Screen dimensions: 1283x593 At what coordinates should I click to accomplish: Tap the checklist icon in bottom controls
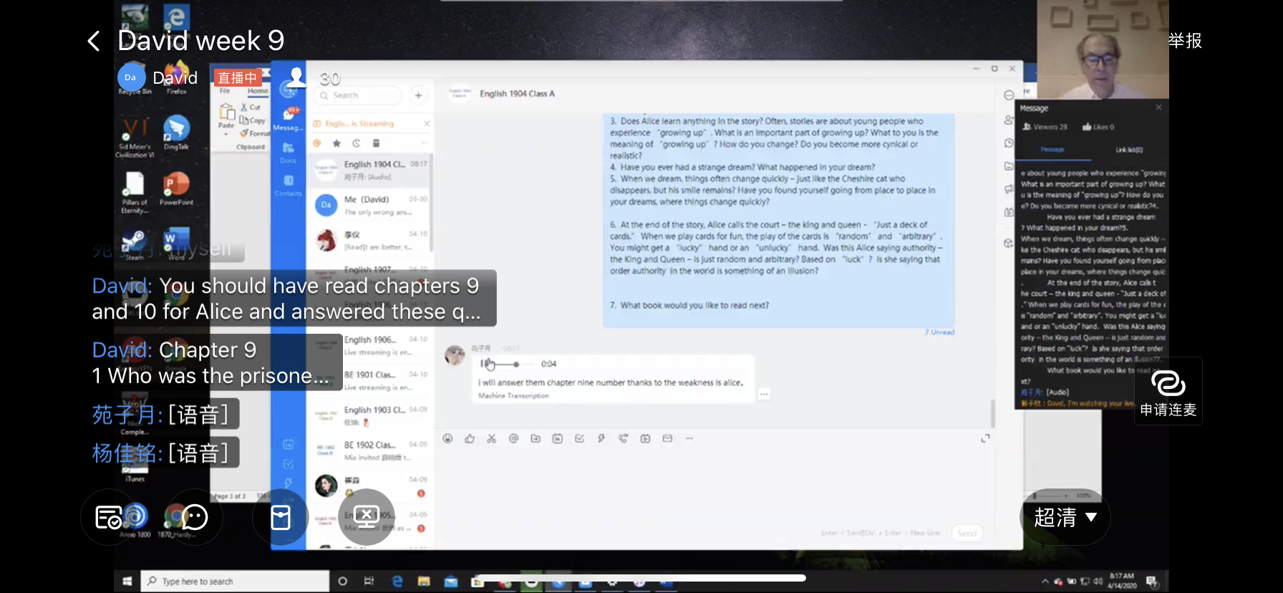pos(109,517)
